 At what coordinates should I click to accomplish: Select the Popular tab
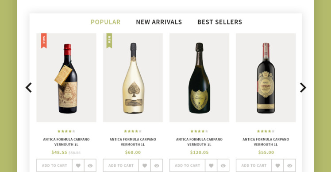pos(106,22)
